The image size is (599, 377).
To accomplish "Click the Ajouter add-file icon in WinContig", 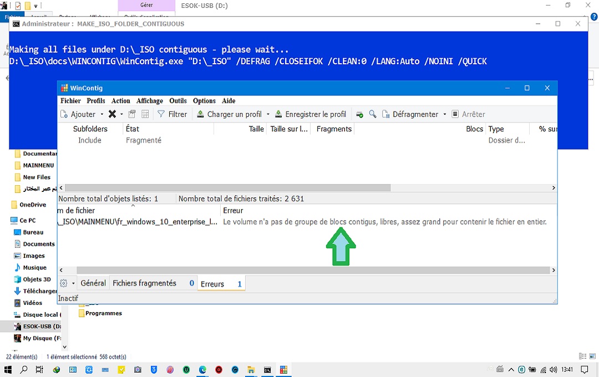I will 64,114.
